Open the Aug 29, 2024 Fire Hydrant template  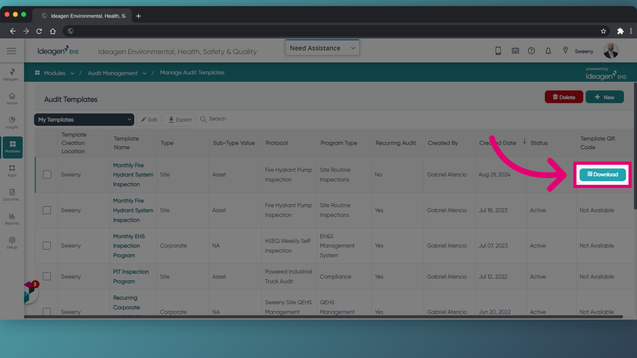coord(133,175)
